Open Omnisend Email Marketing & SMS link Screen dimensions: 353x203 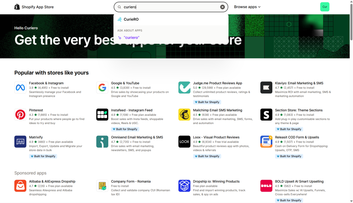click(x=137, y=137)
